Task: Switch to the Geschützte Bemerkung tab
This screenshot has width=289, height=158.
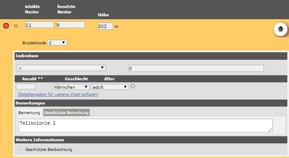Action: (66, 112)
